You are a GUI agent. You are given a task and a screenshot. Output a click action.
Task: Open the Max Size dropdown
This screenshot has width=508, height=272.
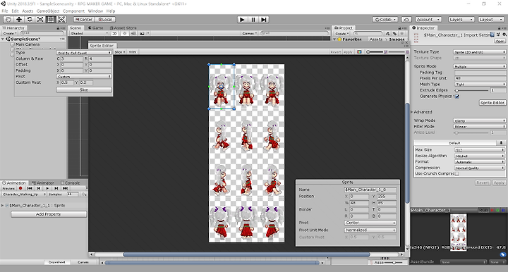click(480, 150)
